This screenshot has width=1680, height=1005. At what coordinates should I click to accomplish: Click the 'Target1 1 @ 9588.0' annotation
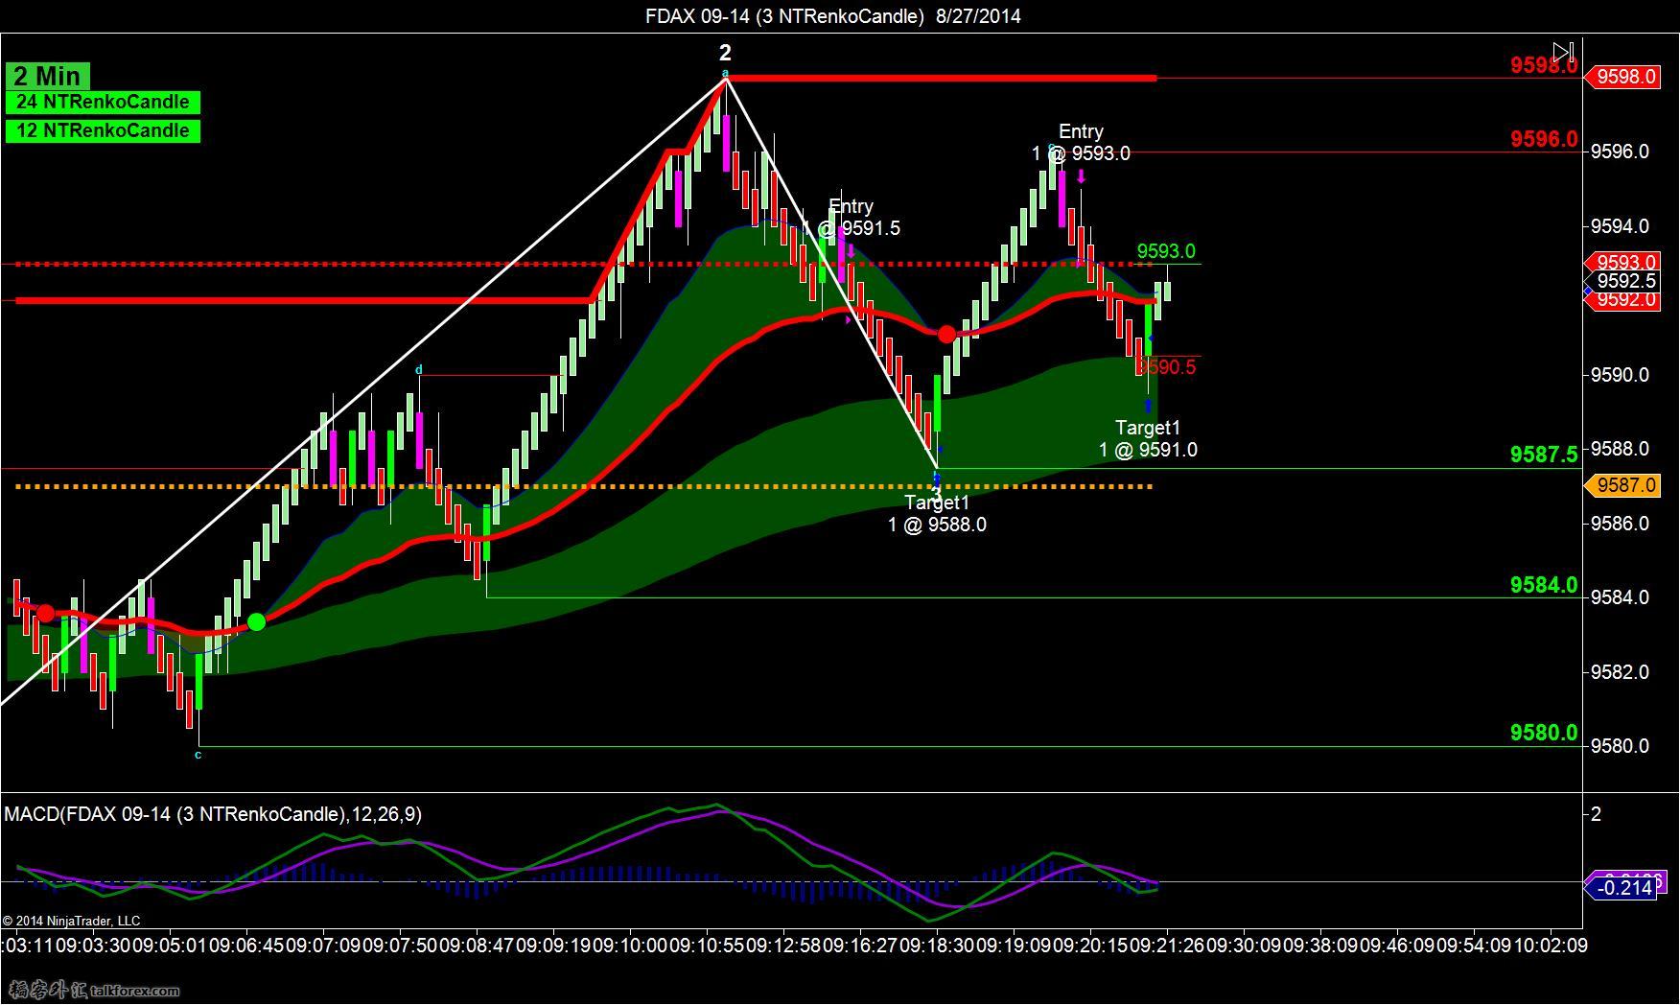937,513
